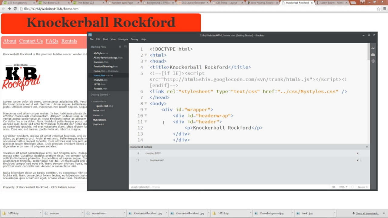Screen dimensions: 388x218
Task: Collapse the header div fold arrow on line 11
Action: pos(145,121)
